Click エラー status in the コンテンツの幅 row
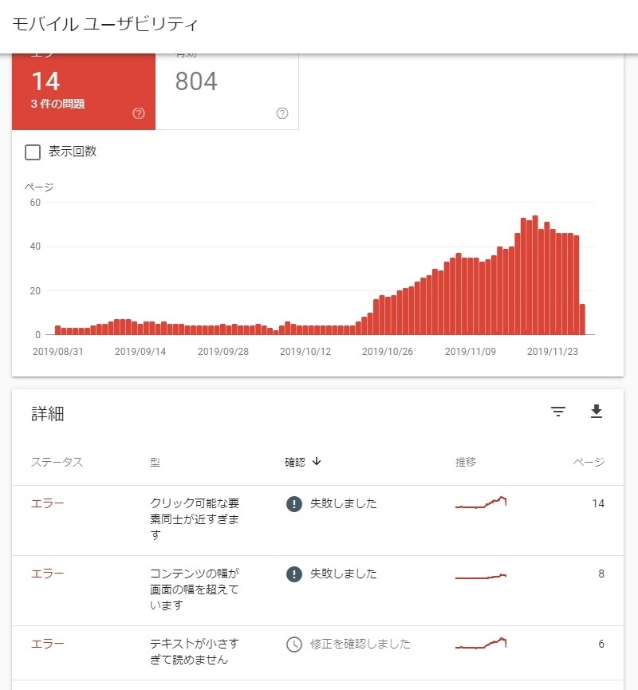 (x=47, y=574)
